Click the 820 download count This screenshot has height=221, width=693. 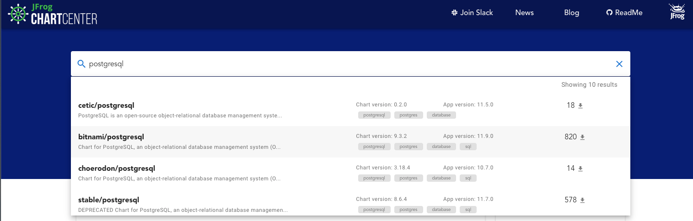coord(570,137)
